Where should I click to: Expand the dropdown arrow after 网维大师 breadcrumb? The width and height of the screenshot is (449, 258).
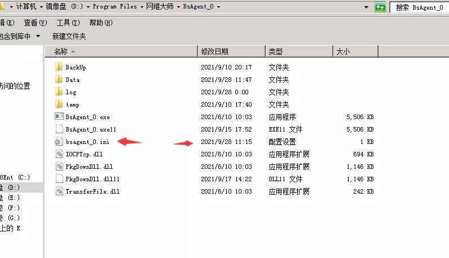coord(178,7)
